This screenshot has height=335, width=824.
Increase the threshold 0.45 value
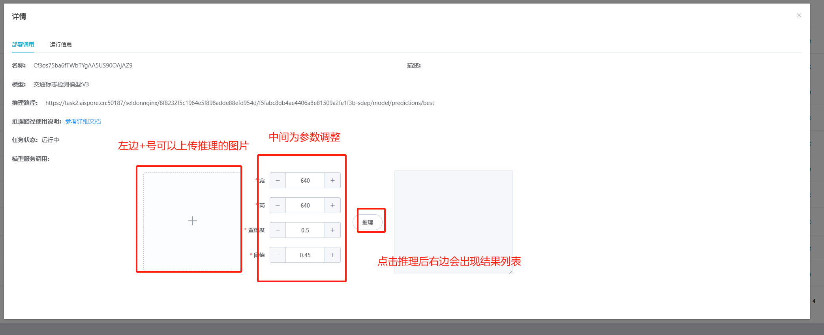(x=332, y=255)
